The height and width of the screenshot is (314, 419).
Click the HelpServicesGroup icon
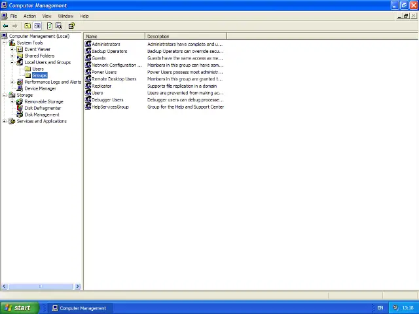[88, 106]
